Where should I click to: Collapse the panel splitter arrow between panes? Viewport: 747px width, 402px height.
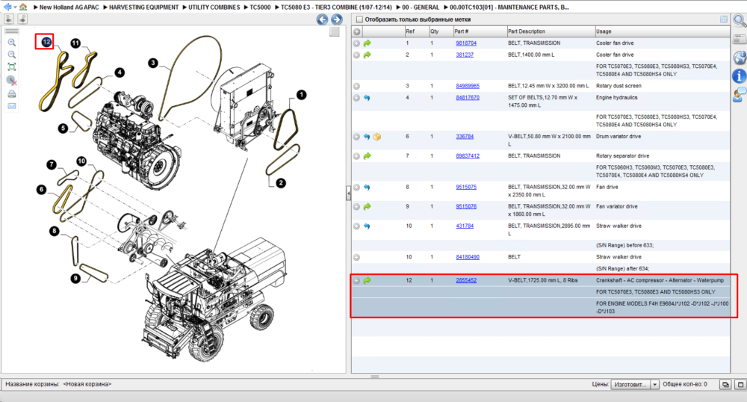348,194
